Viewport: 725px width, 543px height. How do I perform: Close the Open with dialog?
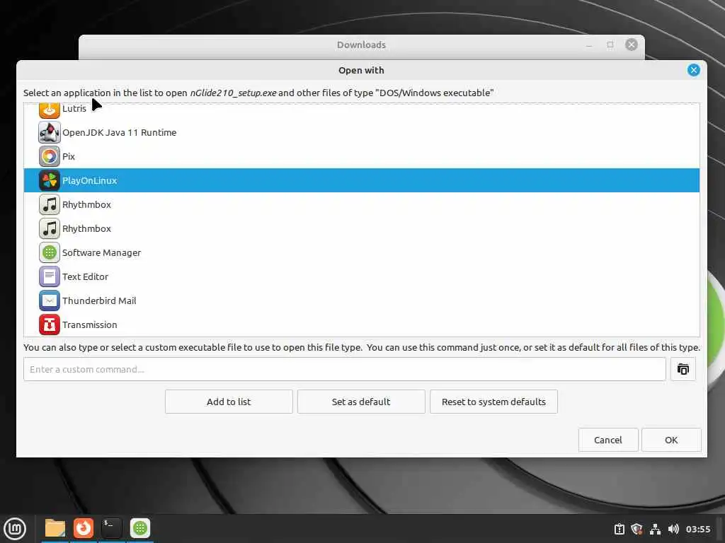point(693,70)
